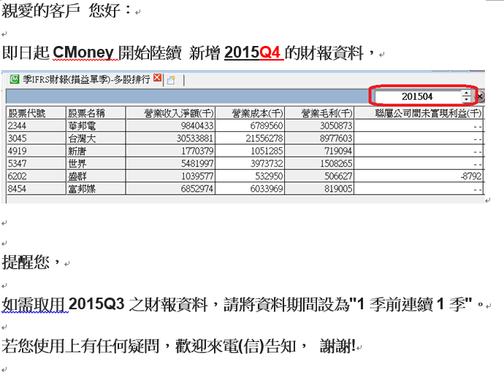Image resolution: width=504 pixels, height=380 pixels.
Task: Click the 2015Q3 text in the reminder line
Action: 96,303
